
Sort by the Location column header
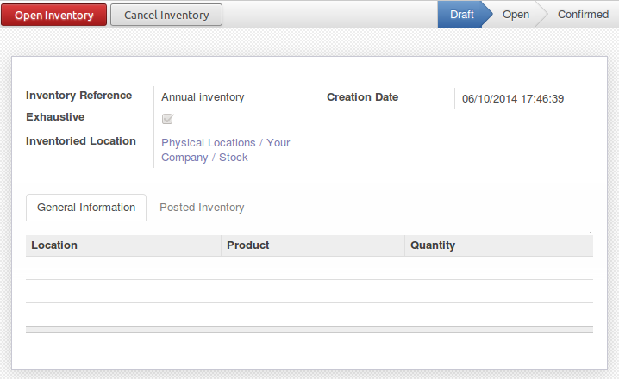point(54,245)
